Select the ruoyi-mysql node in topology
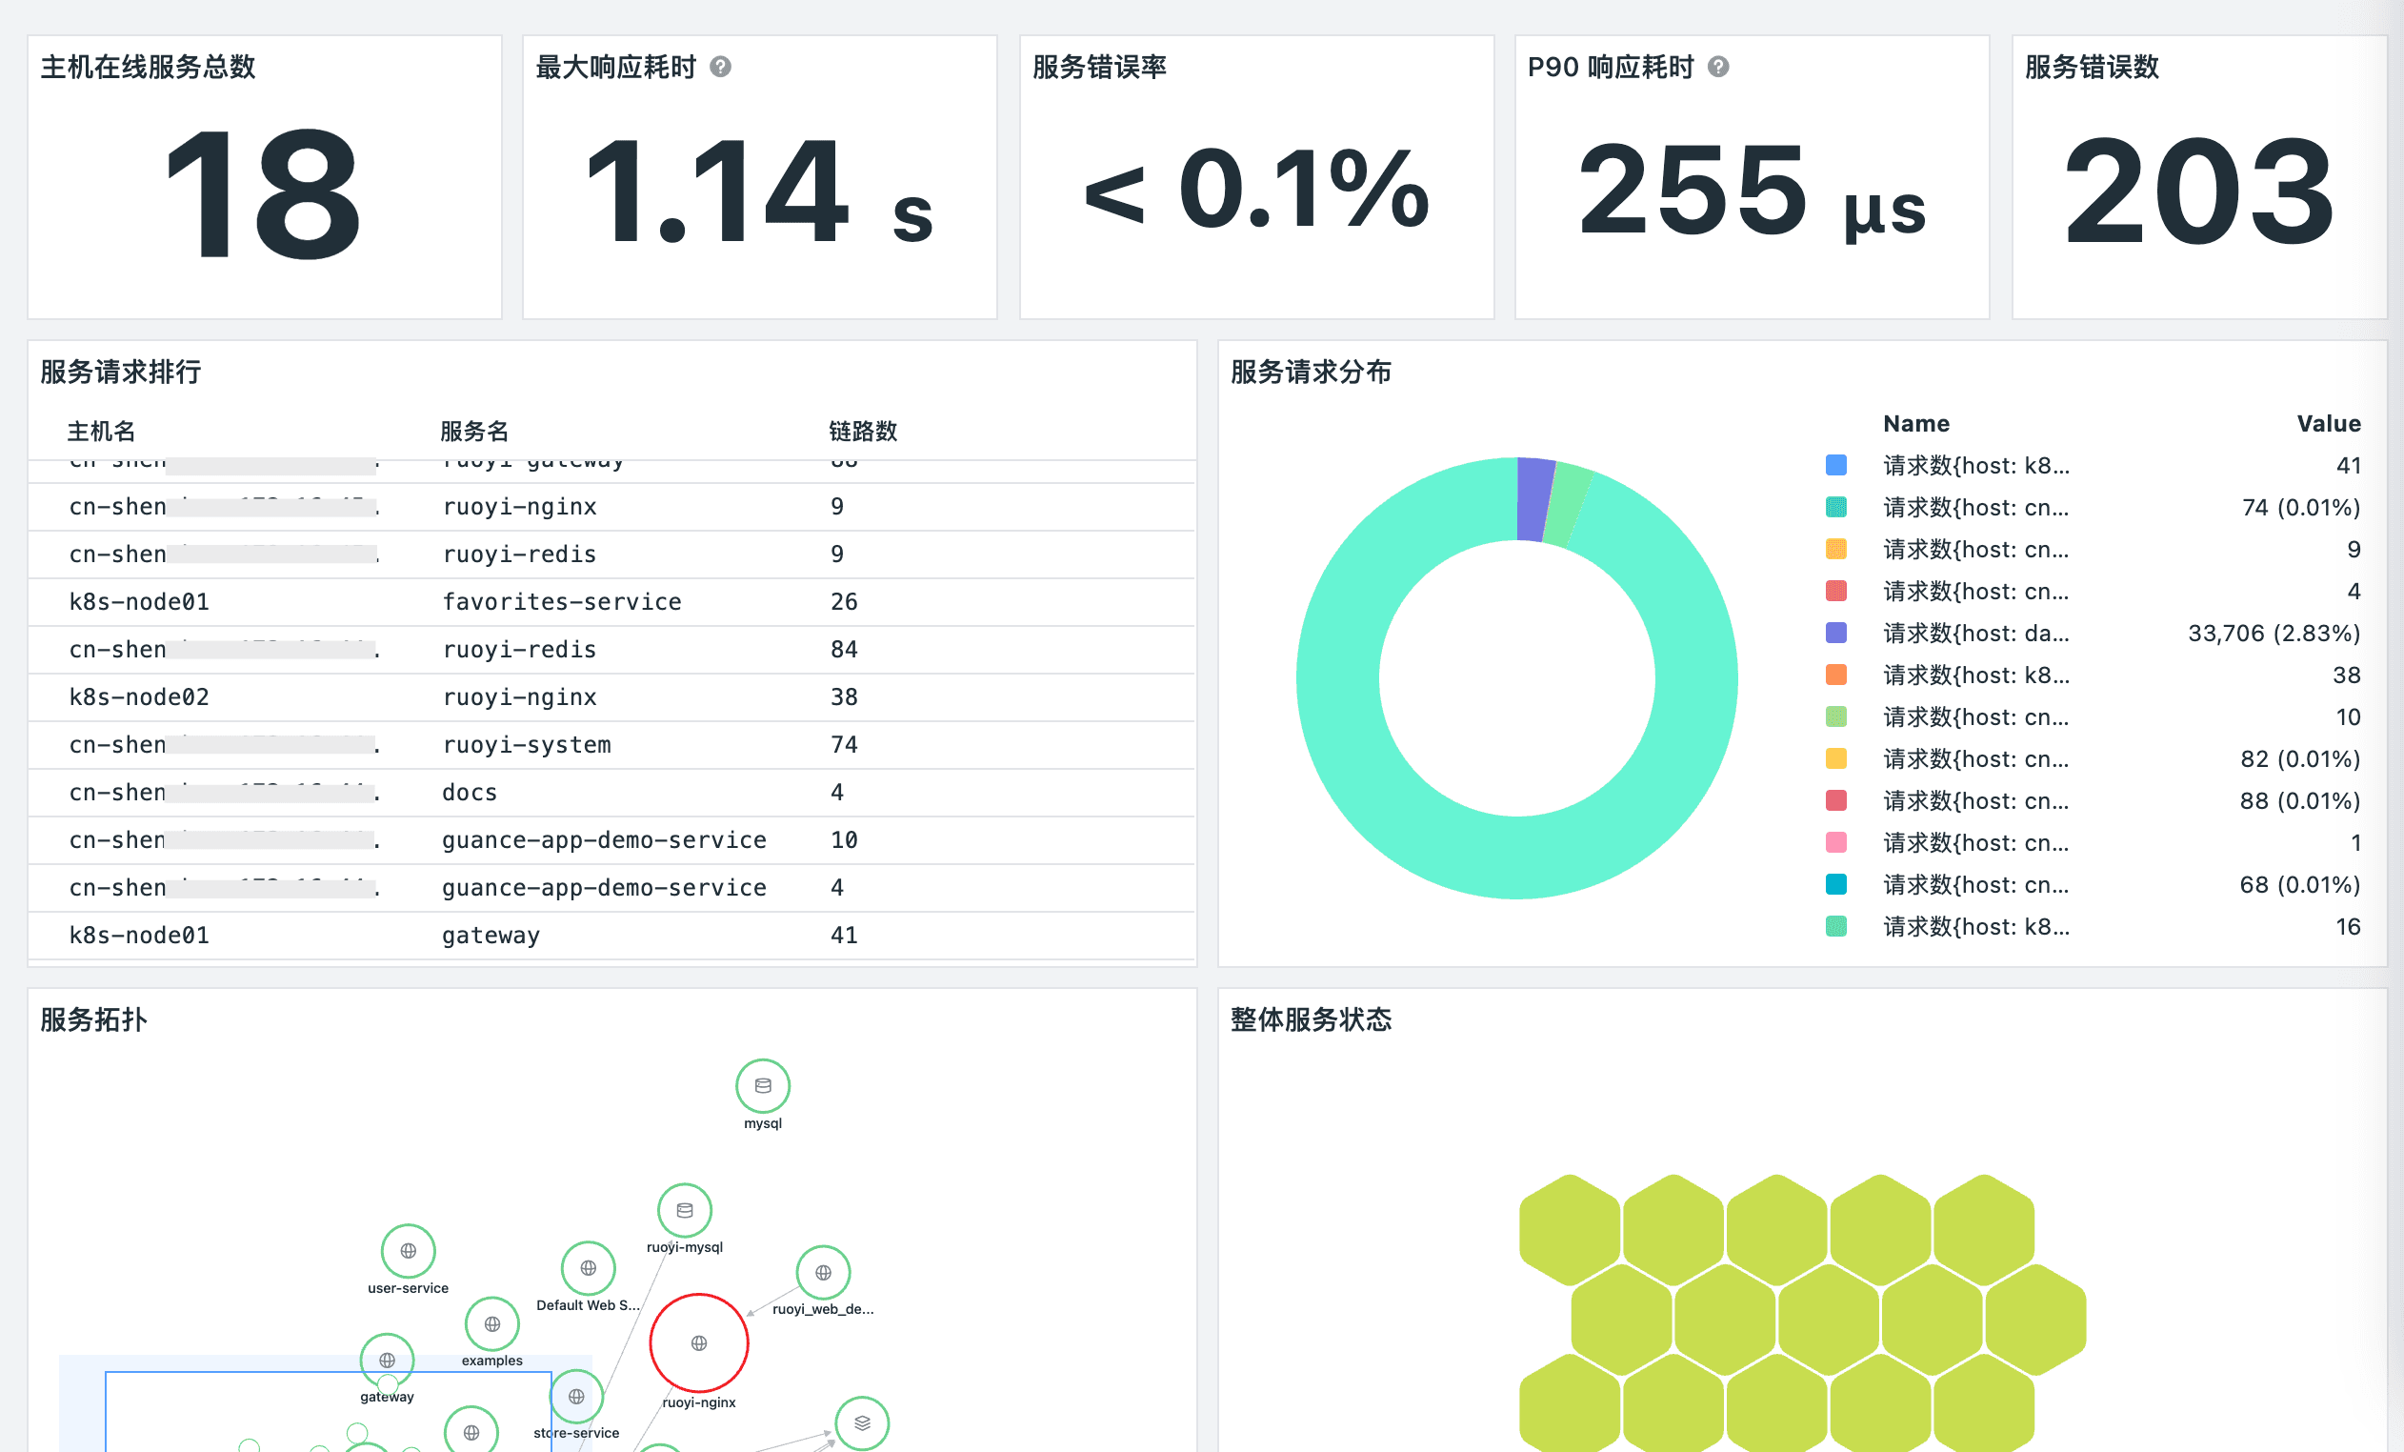 (684, 1210)
